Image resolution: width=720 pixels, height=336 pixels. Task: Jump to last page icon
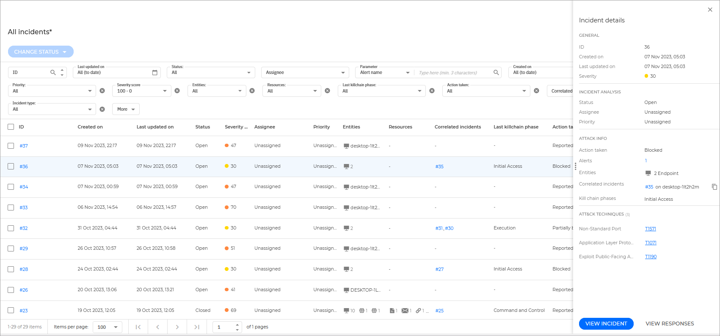(x=197, y=327)
